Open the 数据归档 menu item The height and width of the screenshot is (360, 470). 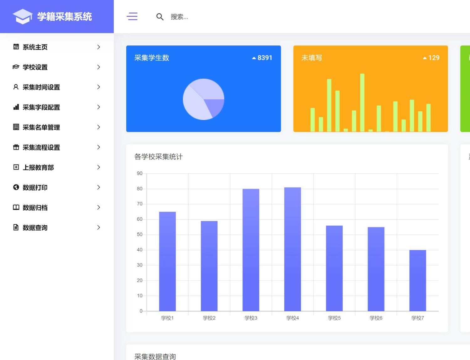pyautogui.click(x=57, y=207)
